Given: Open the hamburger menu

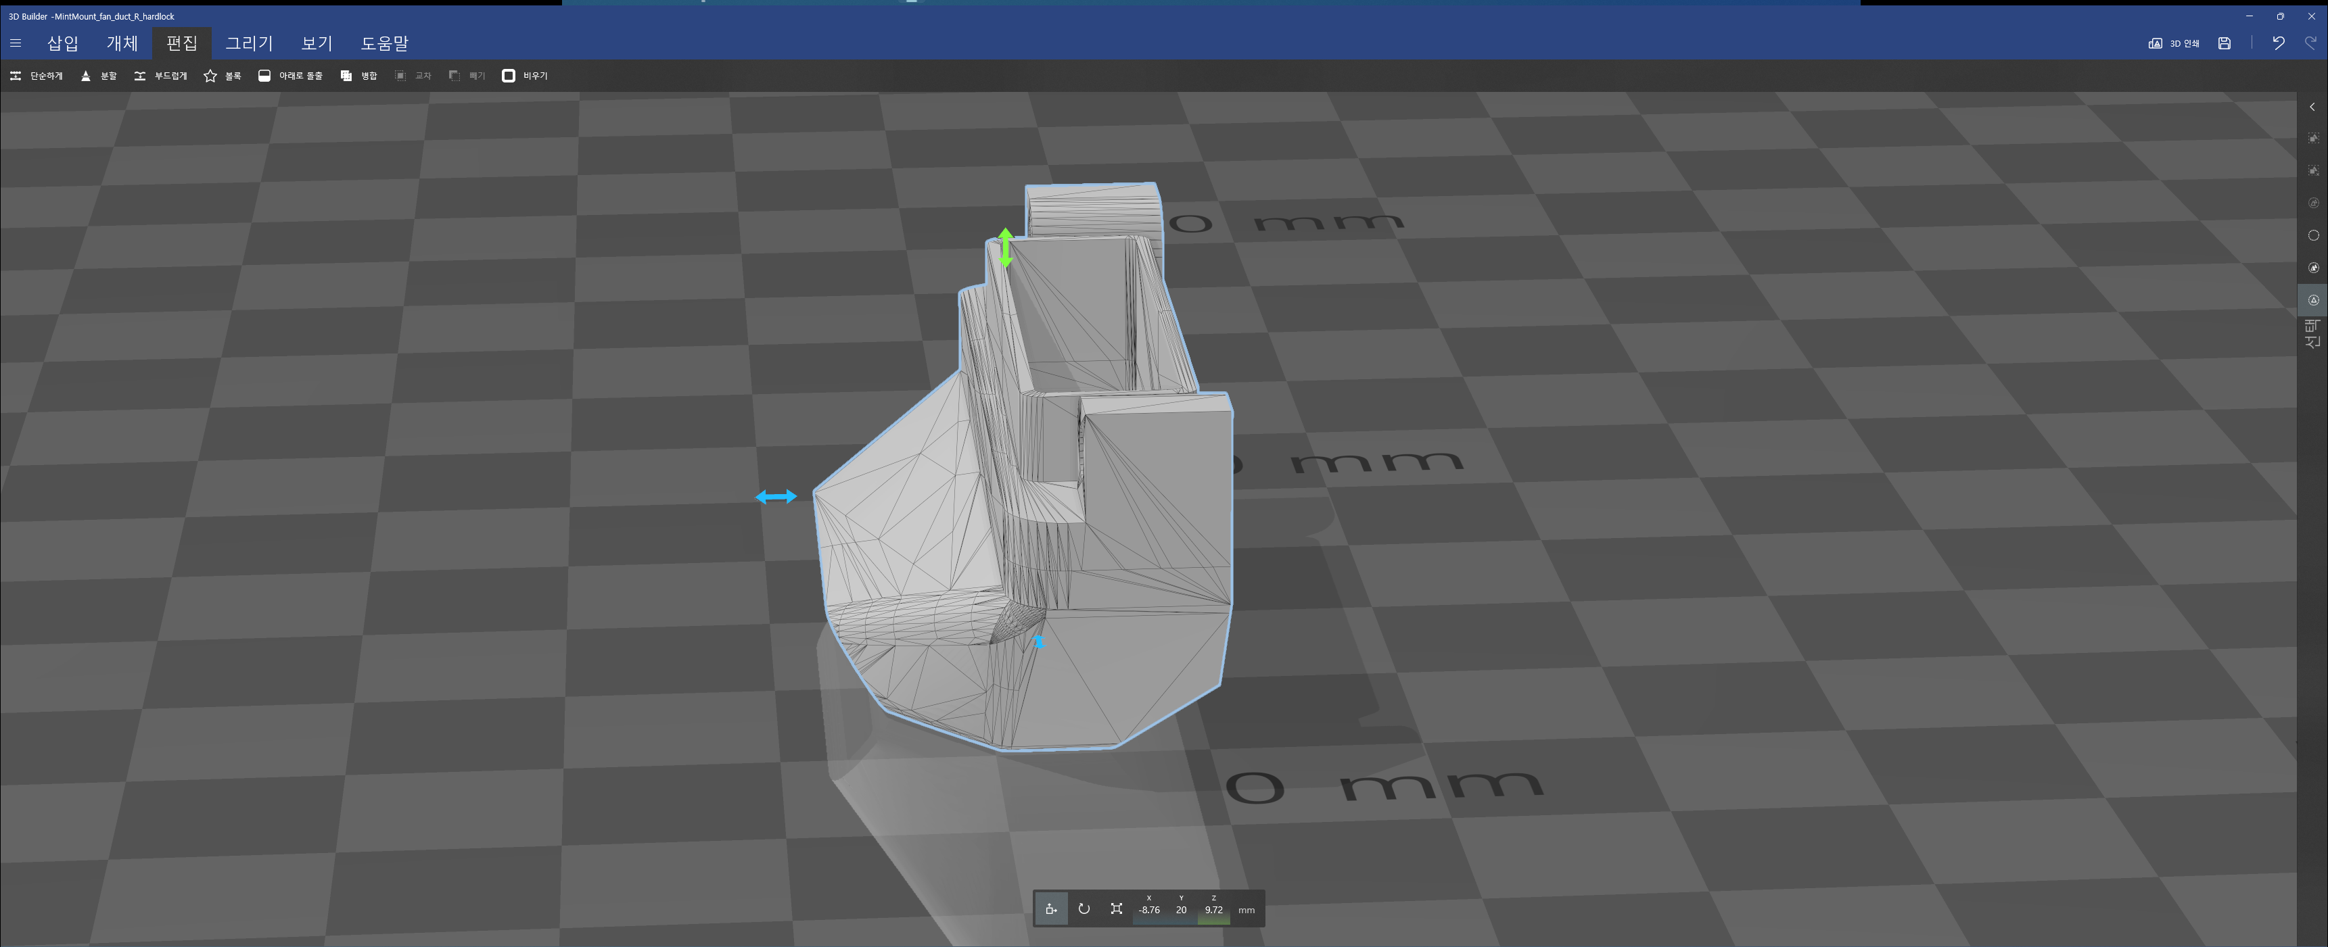Looking at the screenshot, I should tap(16, 43).
